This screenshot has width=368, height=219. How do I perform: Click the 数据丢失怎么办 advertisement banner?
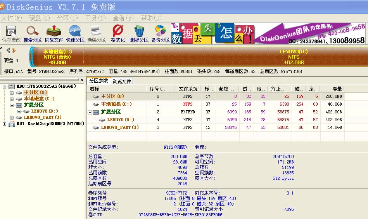(x=212, y=33)
